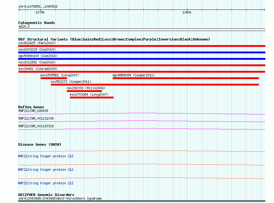Open the third RNF212|ring finger protein 212 link
The width and height of the screenshot is (274, 203).
tap(46, 183)
